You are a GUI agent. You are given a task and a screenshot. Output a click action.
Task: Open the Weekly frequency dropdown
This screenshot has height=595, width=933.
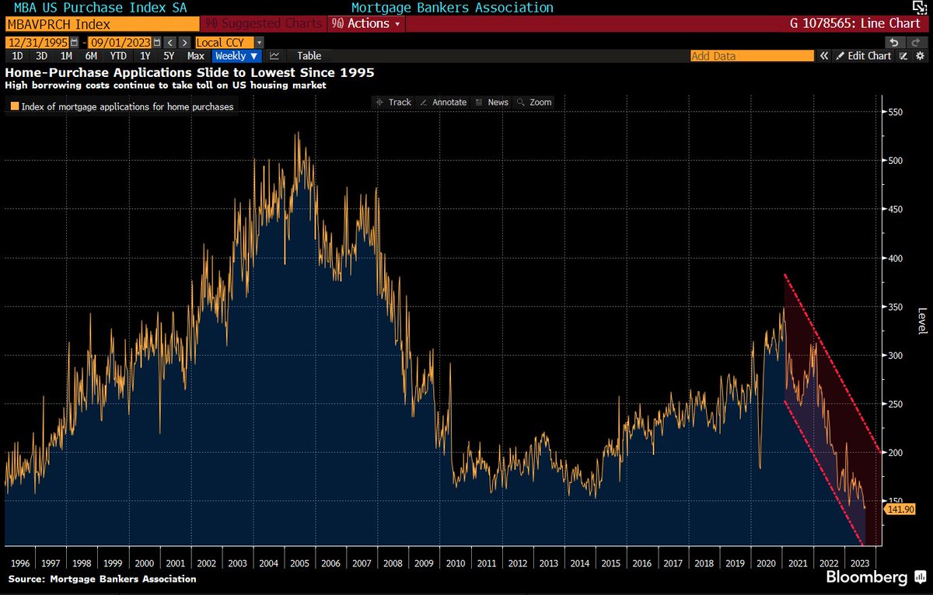pos(236,55)
